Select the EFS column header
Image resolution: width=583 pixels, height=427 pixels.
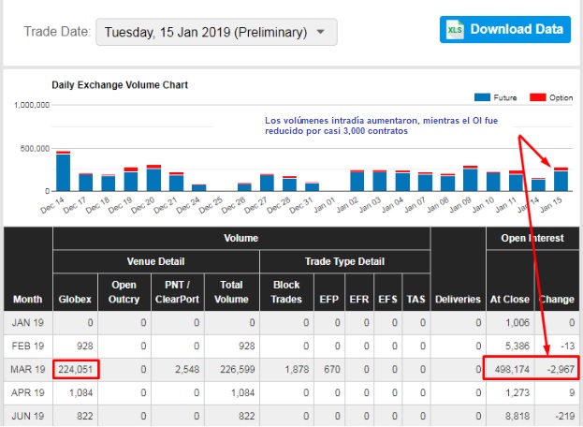pos(387,292)
